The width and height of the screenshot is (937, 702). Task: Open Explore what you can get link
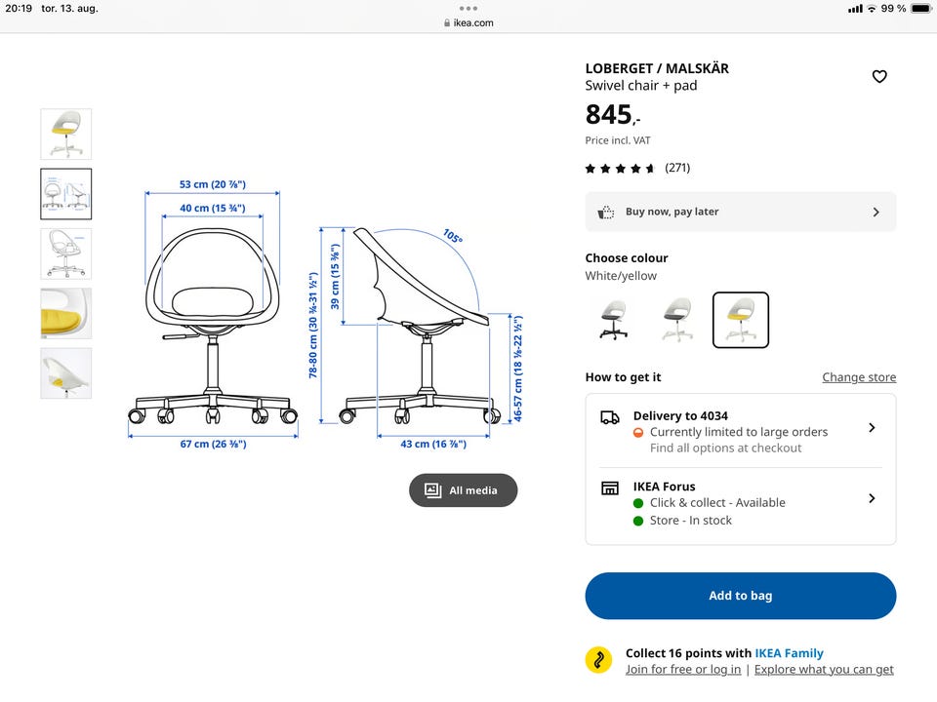point(824,670)
